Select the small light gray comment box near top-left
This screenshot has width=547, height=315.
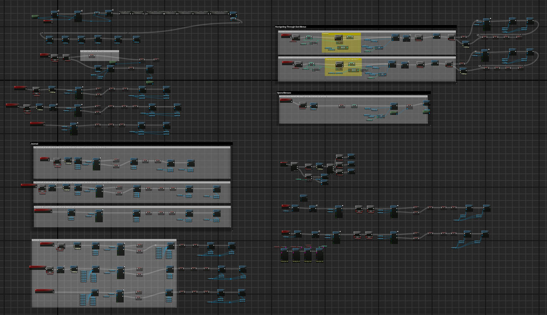[x=99, y=55]
